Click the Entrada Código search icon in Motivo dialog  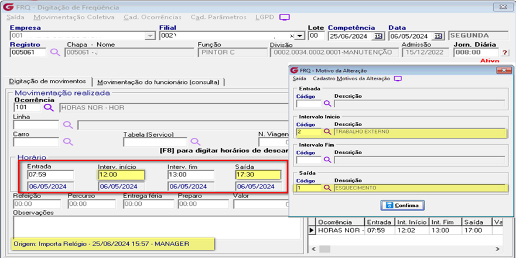(327, 103)
